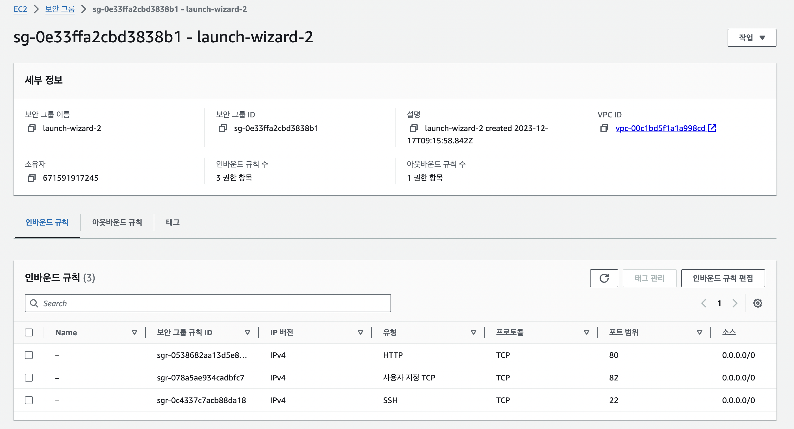
Task: Go to next page of rules
Action: pos(735,303)
